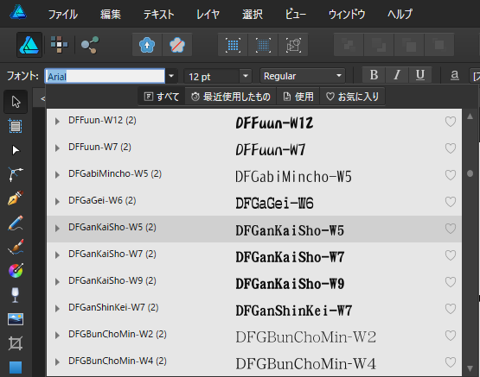Select the Transparency wine glass tool
The height and width of the screenshot is (377, 480).
click(x=15, y=295)
